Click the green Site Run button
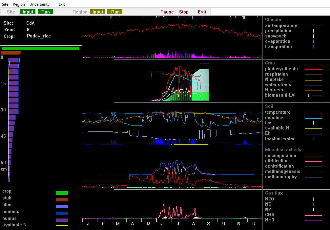330x230 pixels. 45,12
